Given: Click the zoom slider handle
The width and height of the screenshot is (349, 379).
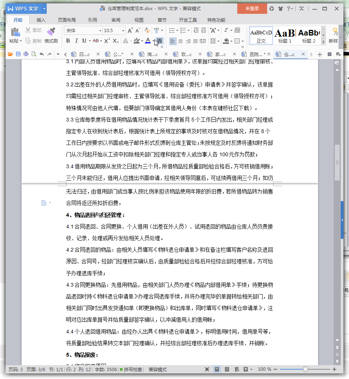Looking at the screenshot, I should point(306,369).
